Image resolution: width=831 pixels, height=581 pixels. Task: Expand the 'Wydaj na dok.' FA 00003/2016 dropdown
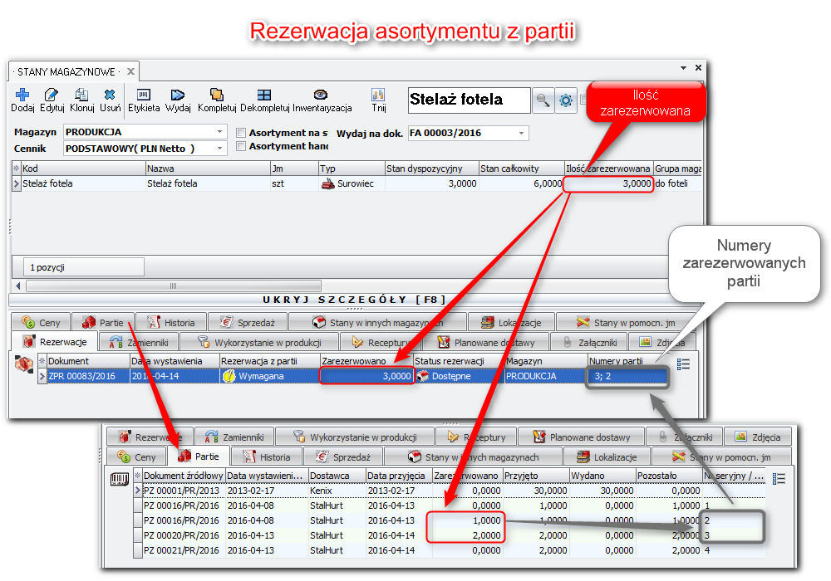(522, 133)
